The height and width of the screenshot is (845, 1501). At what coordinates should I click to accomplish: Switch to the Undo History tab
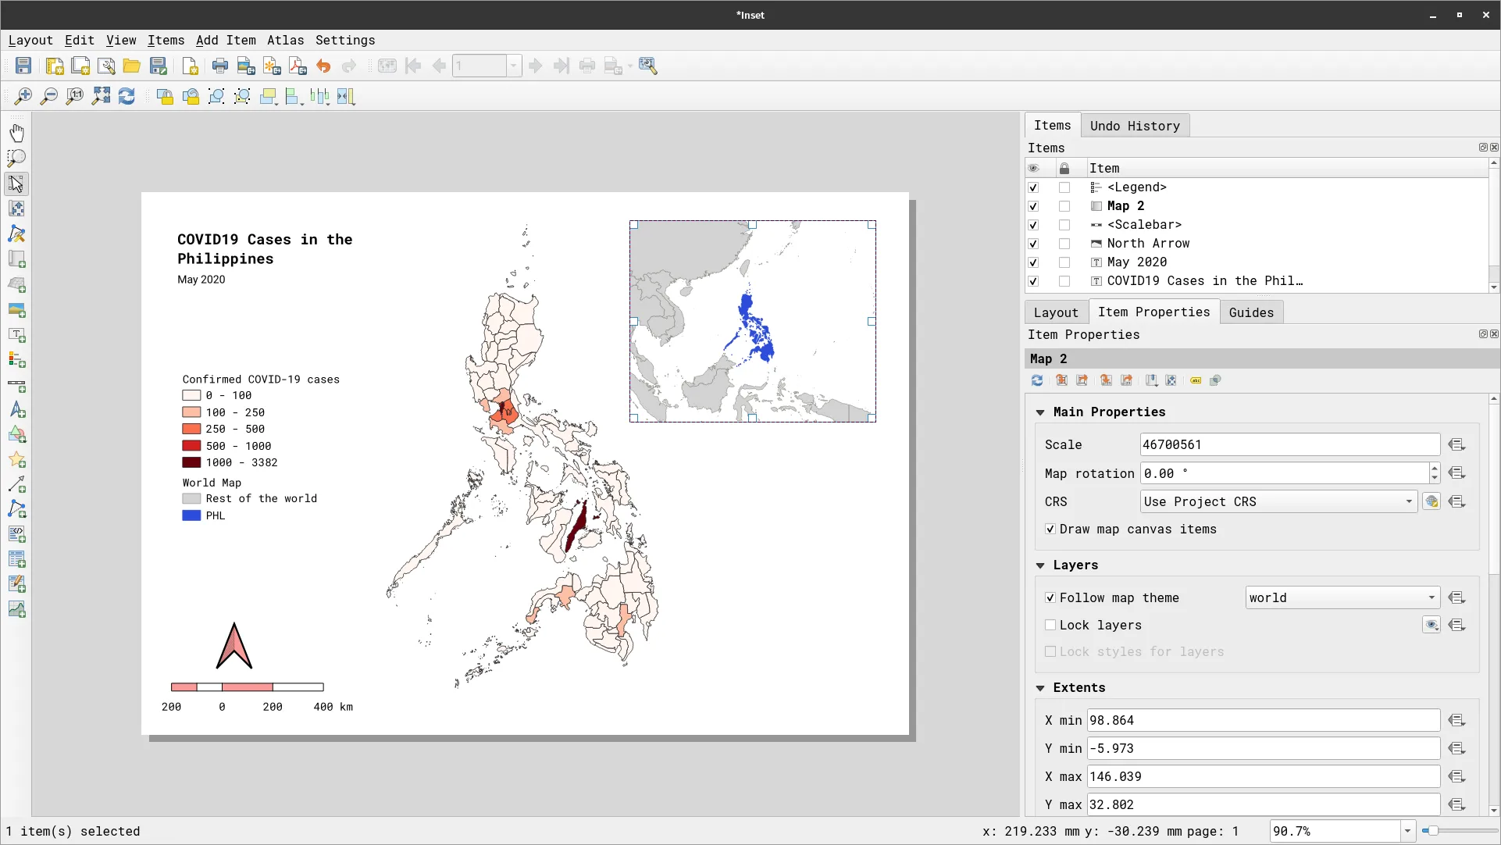pyautogui.click(x=1134, y=126)
